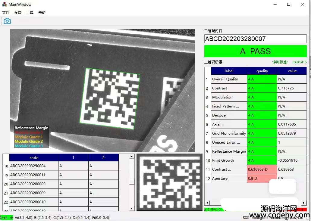Click row header number 18
Viewport: 311px width, 221px height.
point(6,166)
